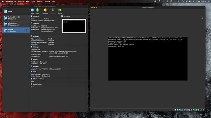The height and width of the screenshot is (118, 211).
Task: Collapse the USB details section
Action: coord(35,72)
